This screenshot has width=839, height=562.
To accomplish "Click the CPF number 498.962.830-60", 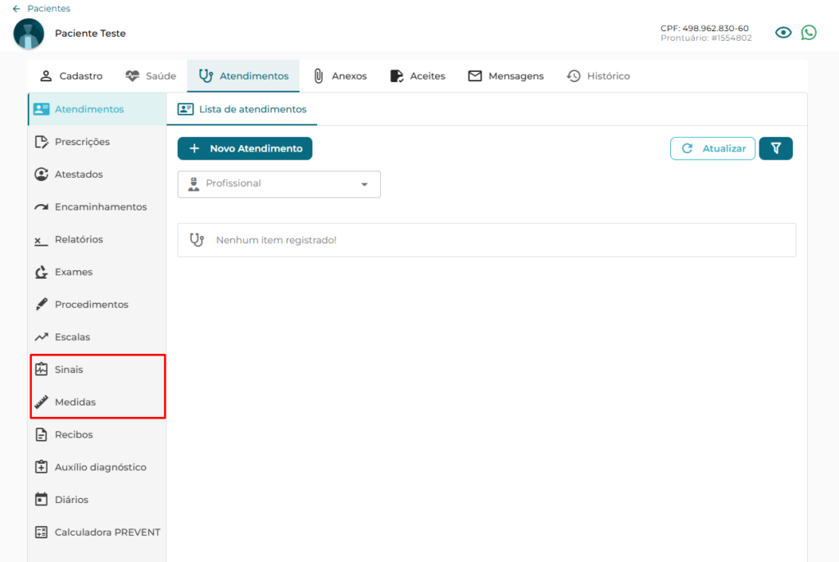I will point(715,29).
